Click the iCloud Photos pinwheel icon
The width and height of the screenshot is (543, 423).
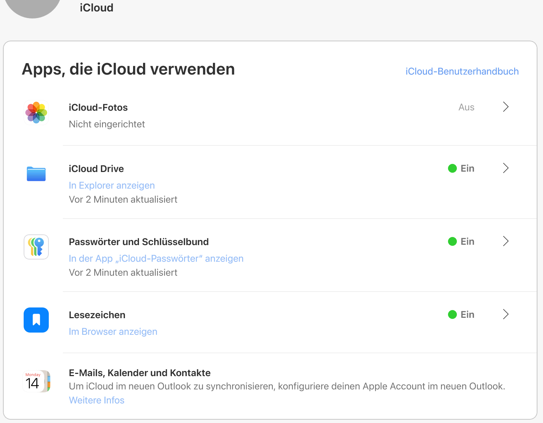[36, 112]
